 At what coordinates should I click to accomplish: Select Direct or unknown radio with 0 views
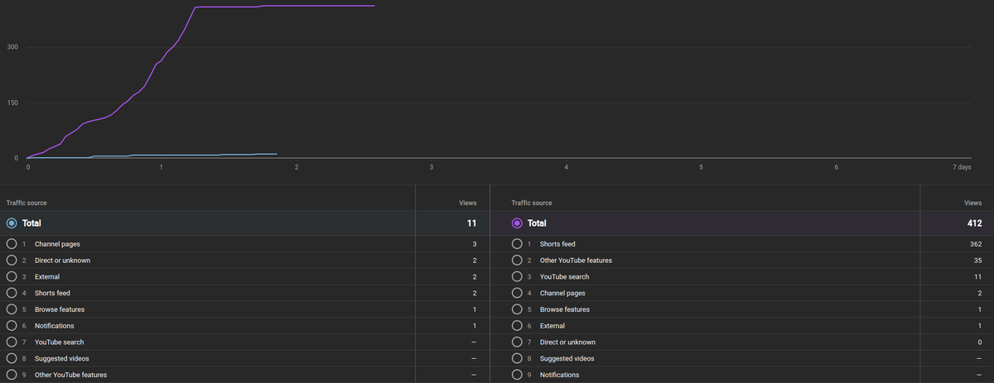517,342
